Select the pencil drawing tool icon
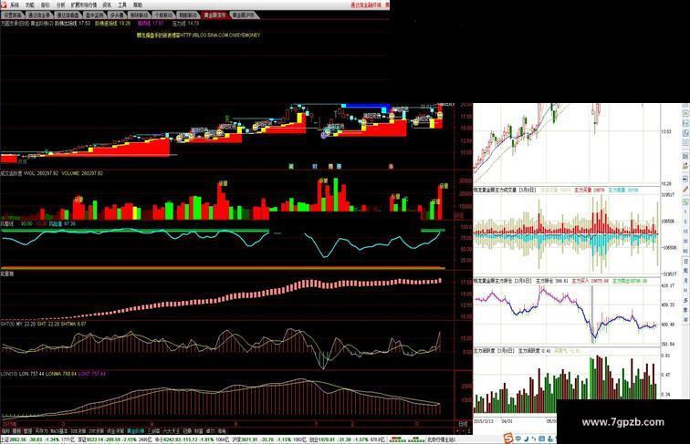The image size is (690, 444). tap(685, 189)
